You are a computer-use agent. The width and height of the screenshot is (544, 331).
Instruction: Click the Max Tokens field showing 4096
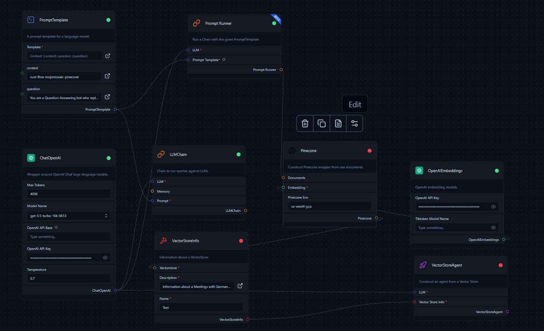(68, 194)
